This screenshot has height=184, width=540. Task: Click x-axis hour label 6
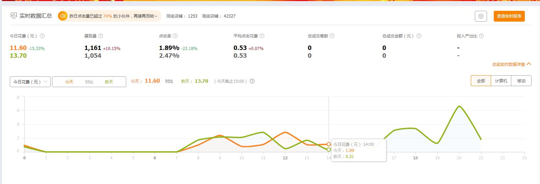(x=155, y=158)
